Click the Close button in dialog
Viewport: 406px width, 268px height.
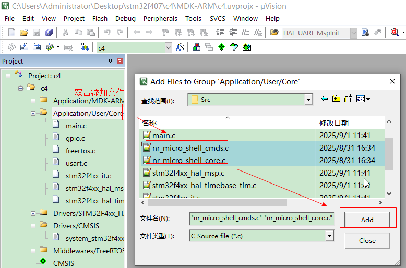(x=367, y=240)
